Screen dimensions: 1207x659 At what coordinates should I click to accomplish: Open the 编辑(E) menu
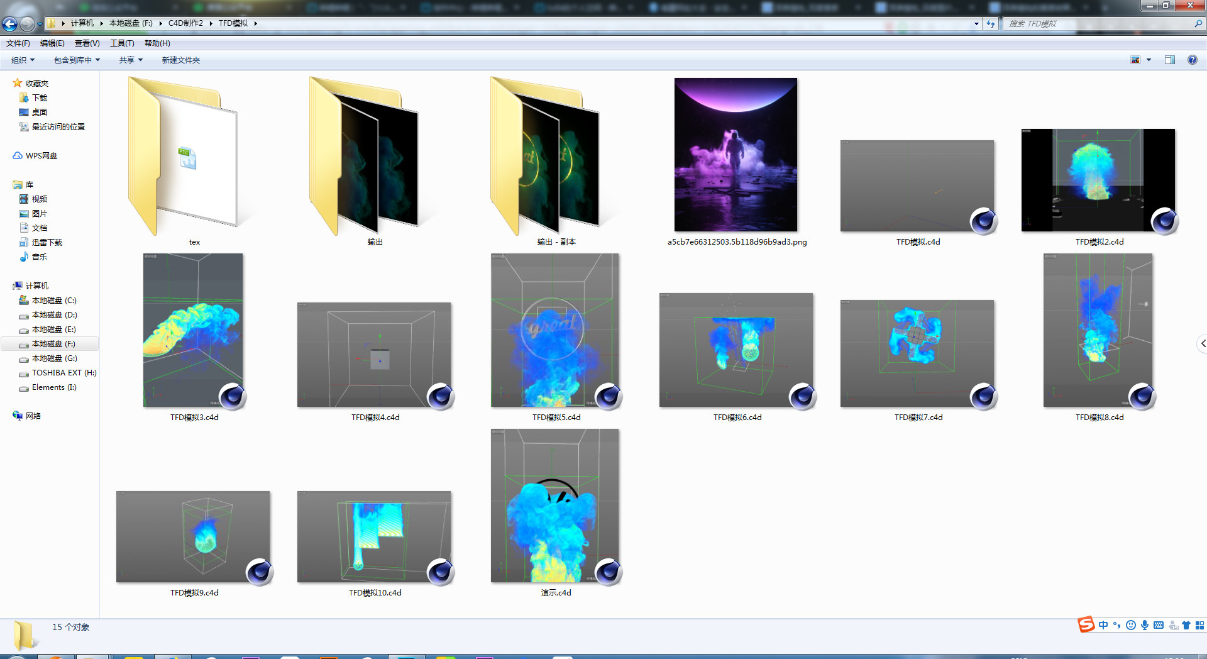tap(52, 43)
